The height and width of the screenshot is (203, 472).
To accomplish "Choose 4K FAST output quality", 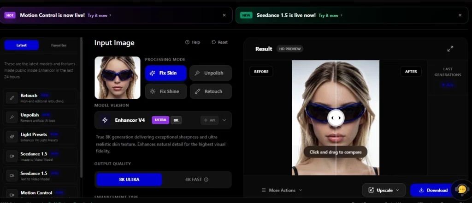I will [197, 180].
